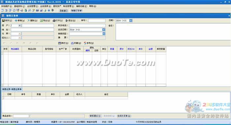
Task: Open the 业务管理 menu
Action: [x=33, y=6]
